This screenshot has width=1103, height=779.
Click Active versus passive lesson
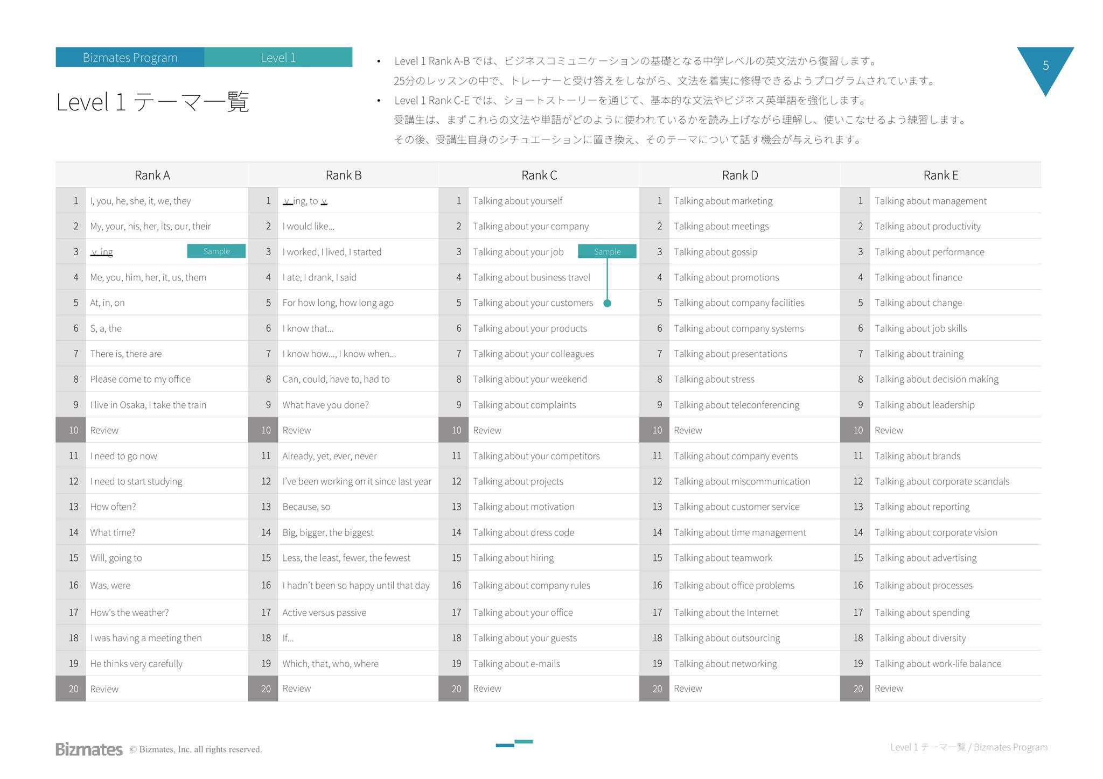(324, 613)
